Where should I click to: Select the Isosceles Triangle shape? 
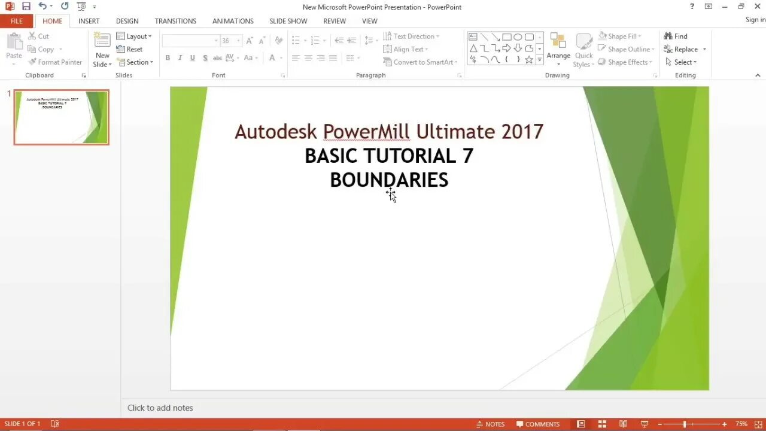(x=473, y=48)
